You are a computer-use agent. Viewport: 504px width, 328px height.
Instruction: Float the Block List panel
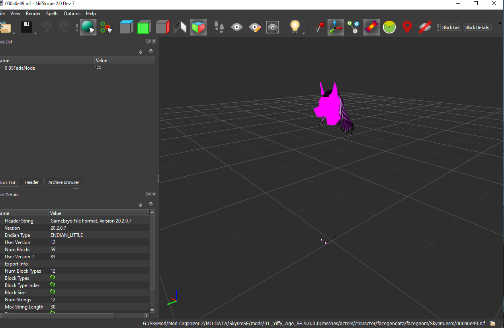pyautogui.click(x=148, y=41)
